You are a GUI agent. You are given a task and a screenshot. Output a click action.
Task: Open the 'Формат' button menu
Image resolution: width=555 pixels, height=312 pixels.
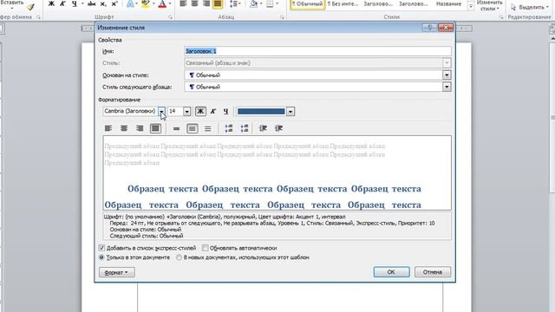tap(117, 272)
